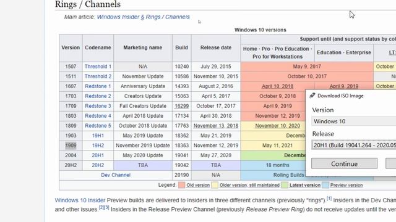Click the Fall Creators Update cell
This screenshot has height=222, width=396.
point(143,106)
